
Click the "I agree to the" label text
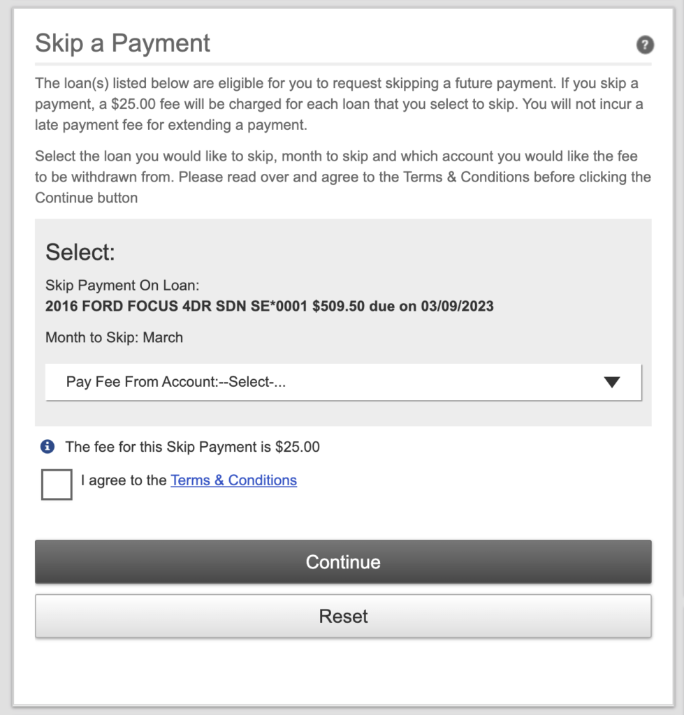tap(124, 480)
